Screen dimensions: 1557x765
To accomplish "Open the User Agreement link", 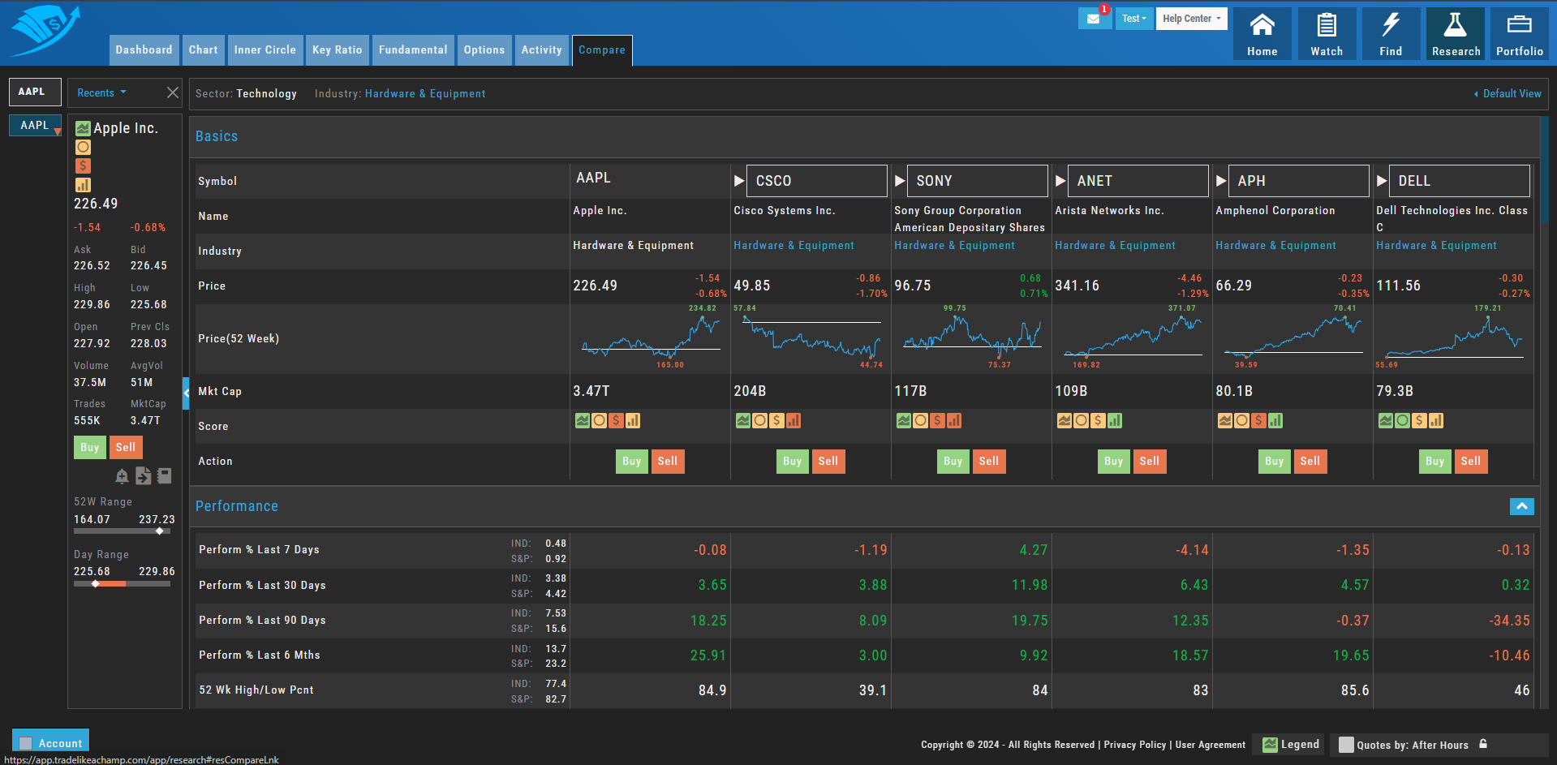I will click(x=1211, y=745).
